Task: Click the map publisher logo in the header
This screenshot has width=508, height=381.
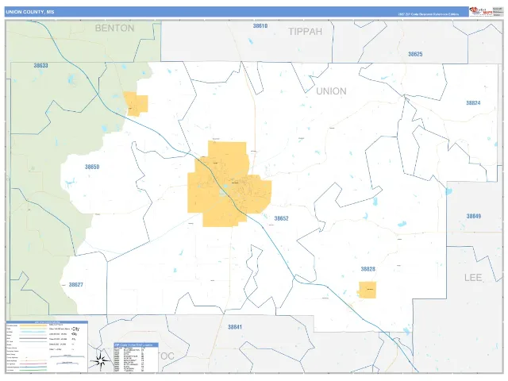Action: 481,12
